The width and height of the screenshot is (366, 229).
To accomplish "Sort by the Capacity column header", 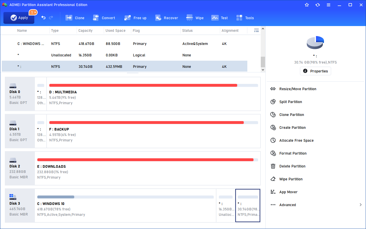I will (85, 31).
